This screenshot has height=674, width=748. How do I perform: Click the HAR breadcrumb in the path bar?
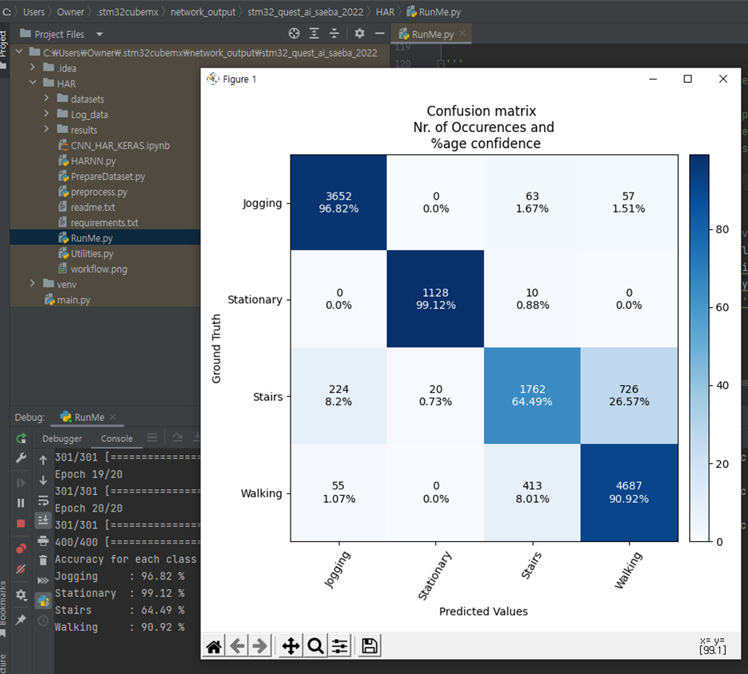384,12
